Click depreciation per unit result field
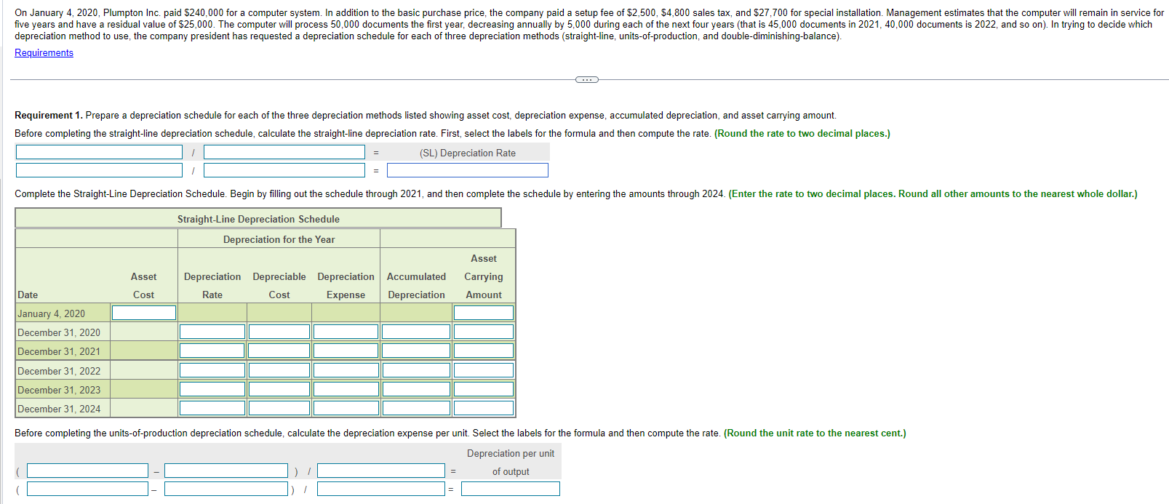The height and width of the screenshot is (504, 1169). point(511,489)
